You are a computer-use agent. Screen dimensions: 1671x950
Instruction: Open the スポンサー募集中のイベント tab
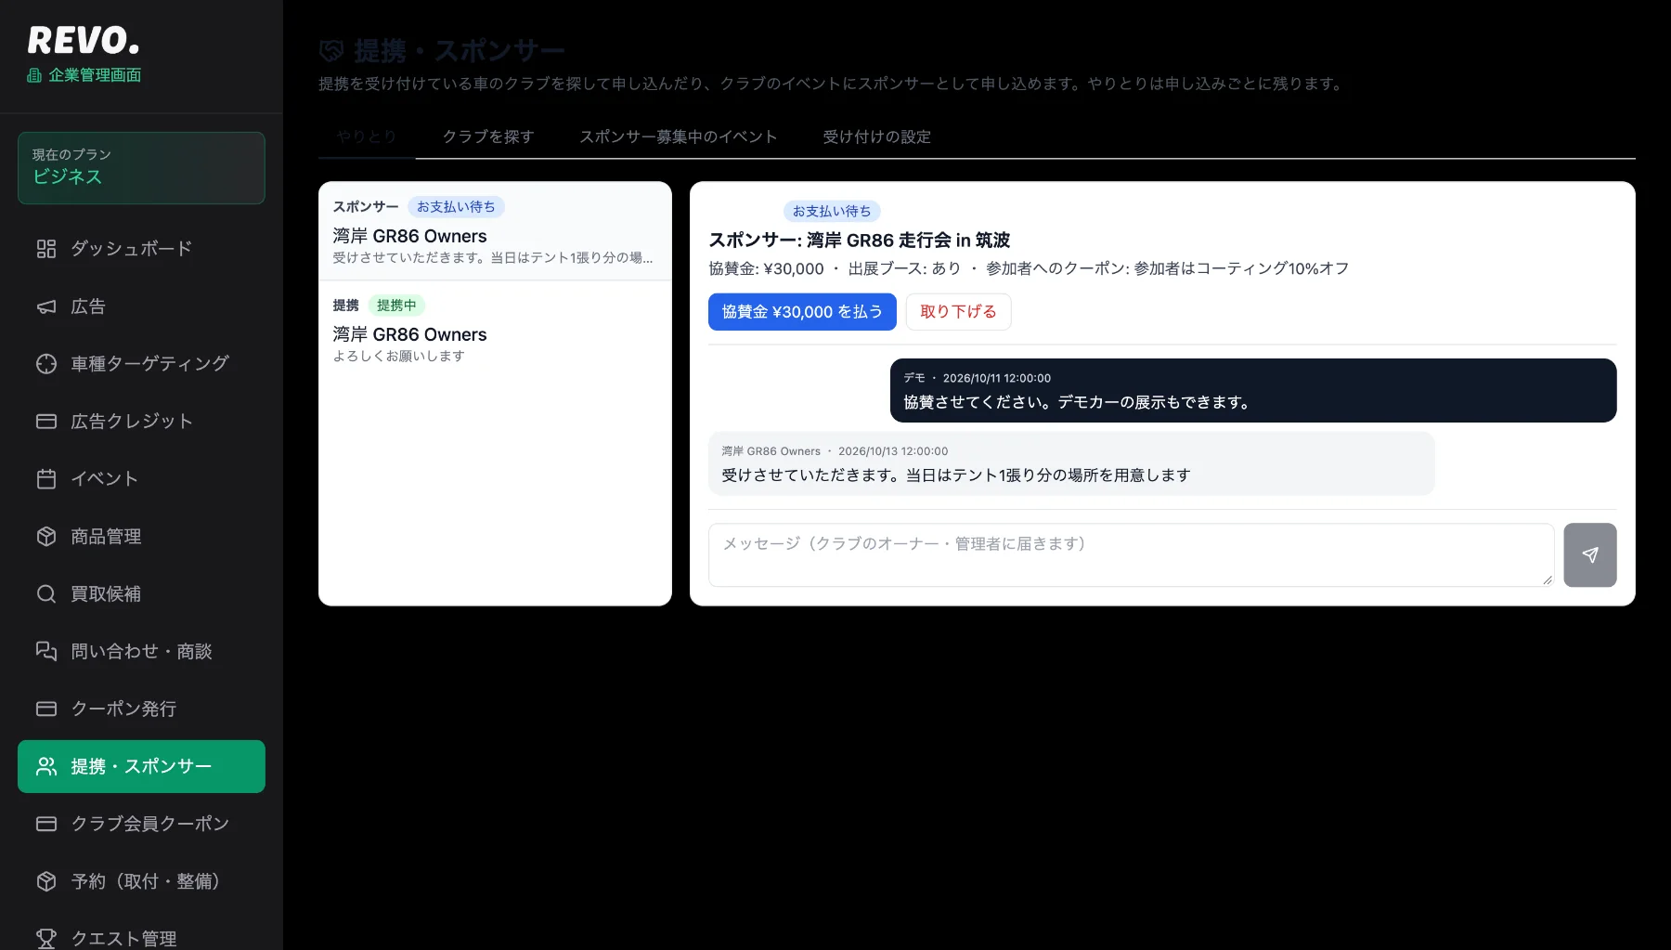point(679,137)
